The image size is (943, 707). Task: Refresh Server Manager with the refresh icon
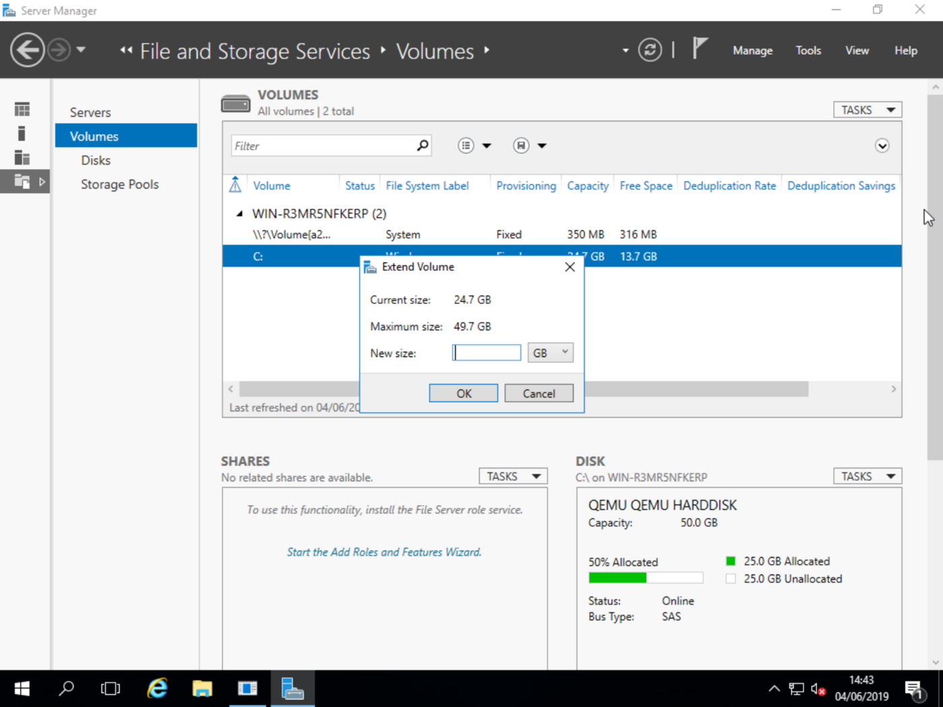click(x=649, y=50)
